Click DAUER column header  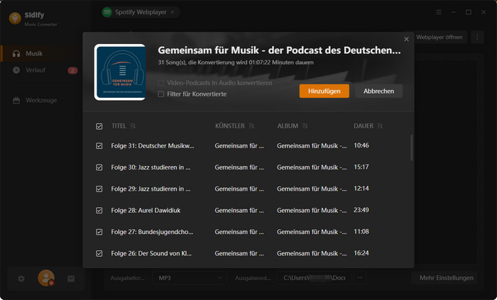[364, 126]
